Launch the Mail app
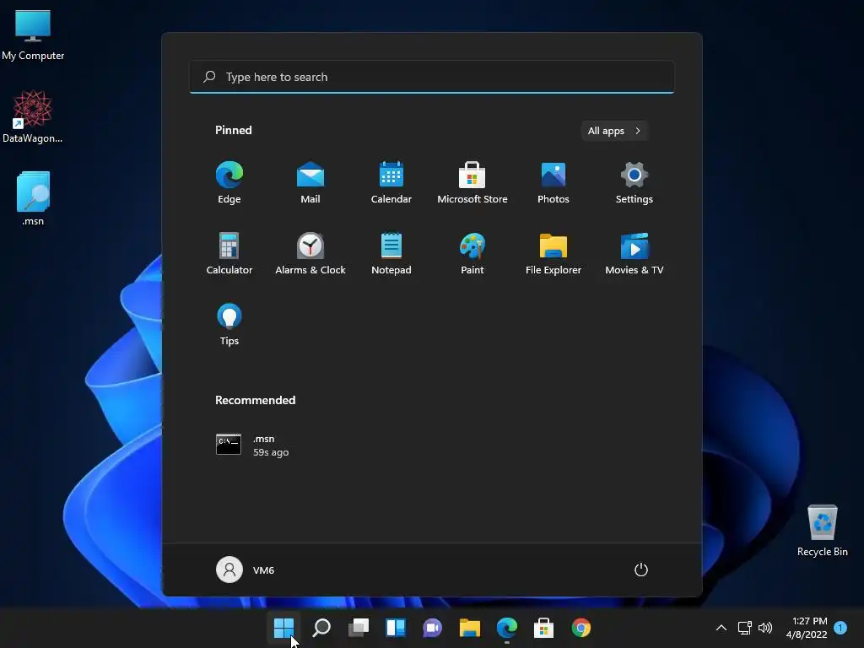 (x=310, y=183)
